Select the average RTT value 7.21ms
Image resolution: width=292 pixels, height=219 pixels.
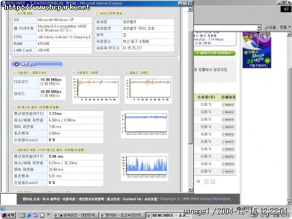[55, 113]
